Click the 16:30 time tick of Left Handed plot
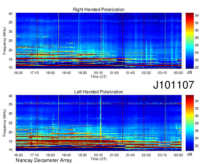This screenshot has height=164, width=202. pos(18,155)
